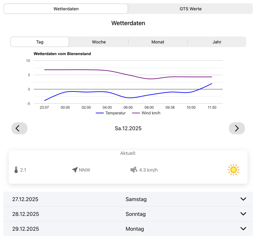Screen dimensions: 257x239
Task: Switch chart to Jahr view
Action: 217,42
